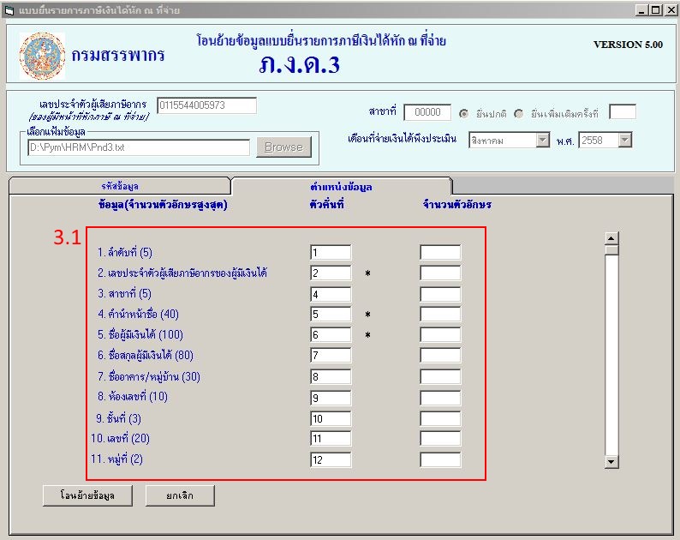680x540 pixels.
Task: Expand the พ.ศ. year dropdown 2558
Action: [x=624, y=140]
